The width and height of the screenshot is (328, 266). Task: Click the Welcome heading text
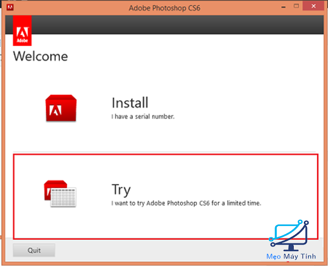coord(40,56)
